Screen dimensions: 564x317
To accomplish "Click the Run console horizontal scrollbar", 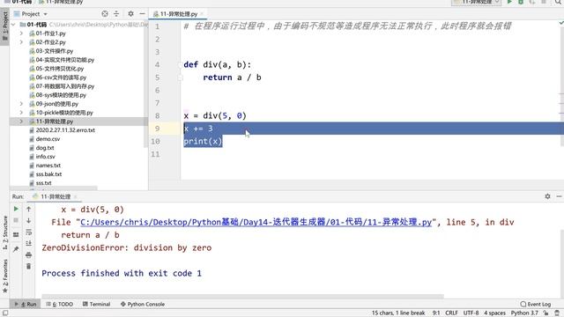I will pos(242,297).
